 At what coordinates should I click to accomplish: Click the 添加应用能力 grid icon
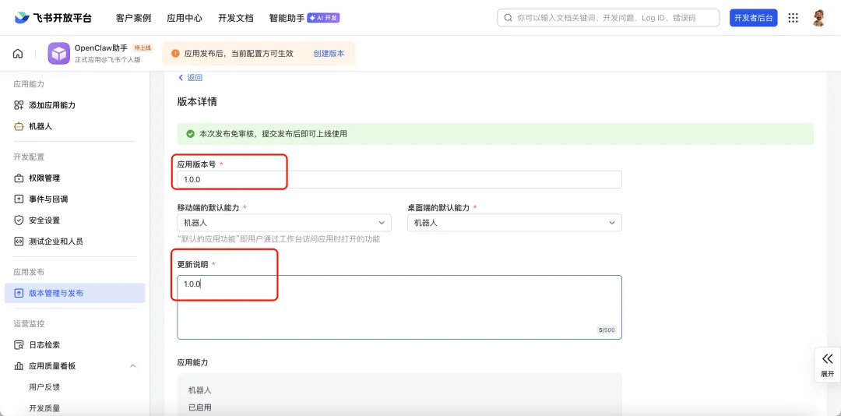tap(19, 105)
